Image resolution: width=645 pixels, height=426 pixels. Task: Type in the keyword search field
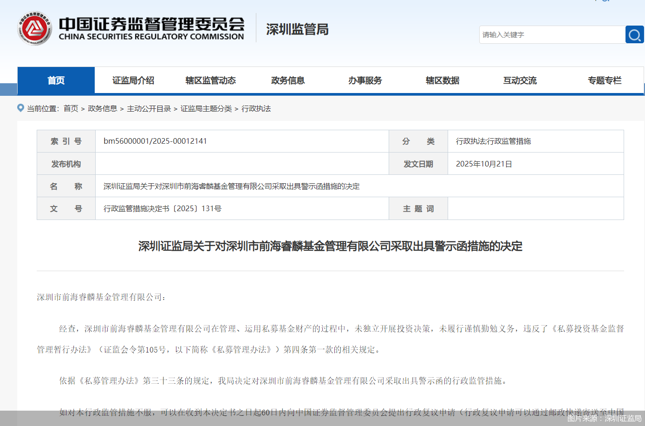tap(552, 35)
